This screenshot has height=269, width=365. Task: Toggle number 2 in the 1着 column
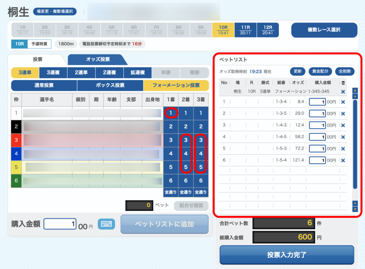click(x=170, y=126)
